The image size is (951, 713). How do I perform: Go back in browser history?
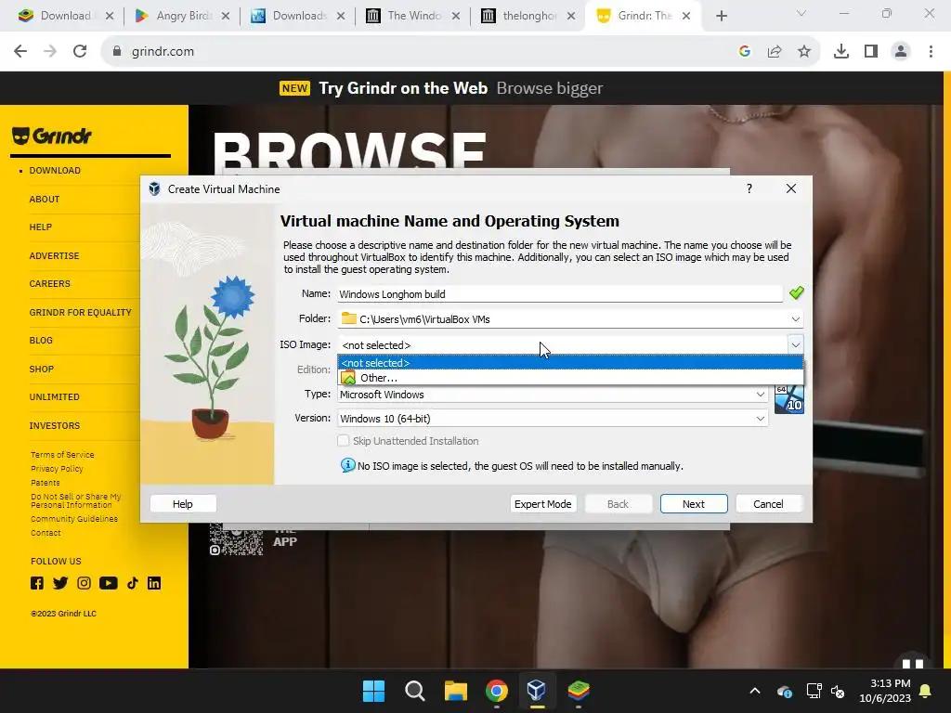pyautogui.click(x=20, y=52)
